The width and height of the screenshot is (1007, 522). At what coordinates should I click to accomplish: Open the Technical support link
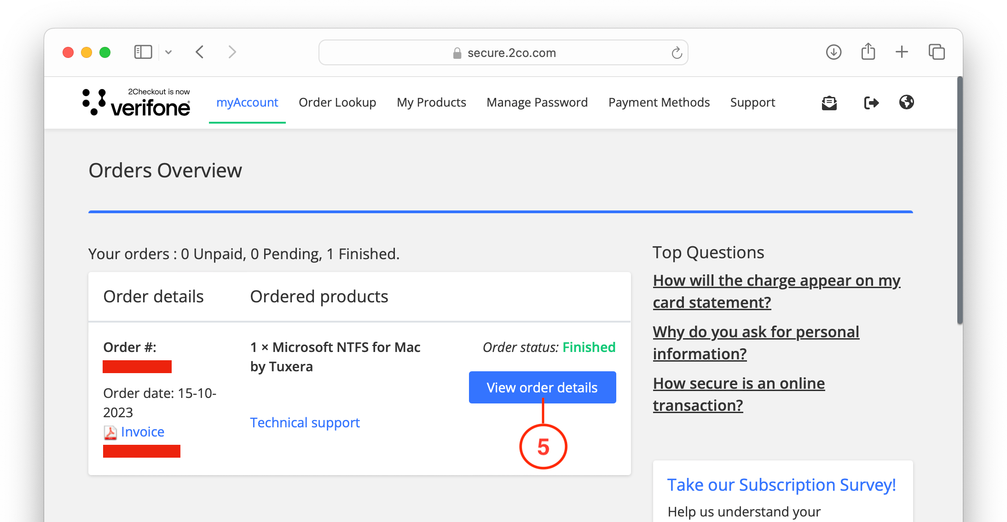pyautogui.click(x=305, y=423)
